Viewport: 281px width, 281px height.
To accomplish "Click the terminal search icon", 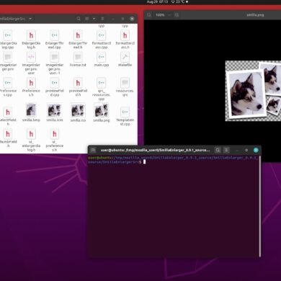I will pos(218,151).
